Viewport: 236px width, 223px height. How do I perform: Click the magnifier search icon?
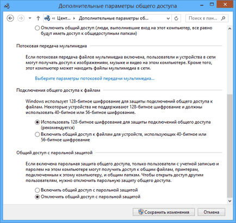[x=223, y=18]
